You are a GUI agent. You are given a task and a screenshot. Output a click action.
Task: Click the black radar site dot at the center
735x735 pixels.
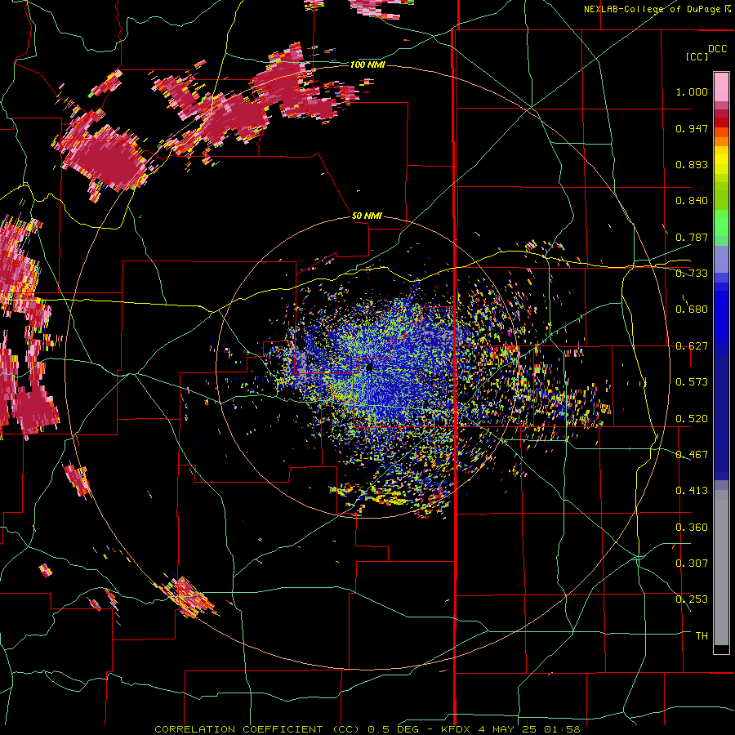tap(369, 367)
